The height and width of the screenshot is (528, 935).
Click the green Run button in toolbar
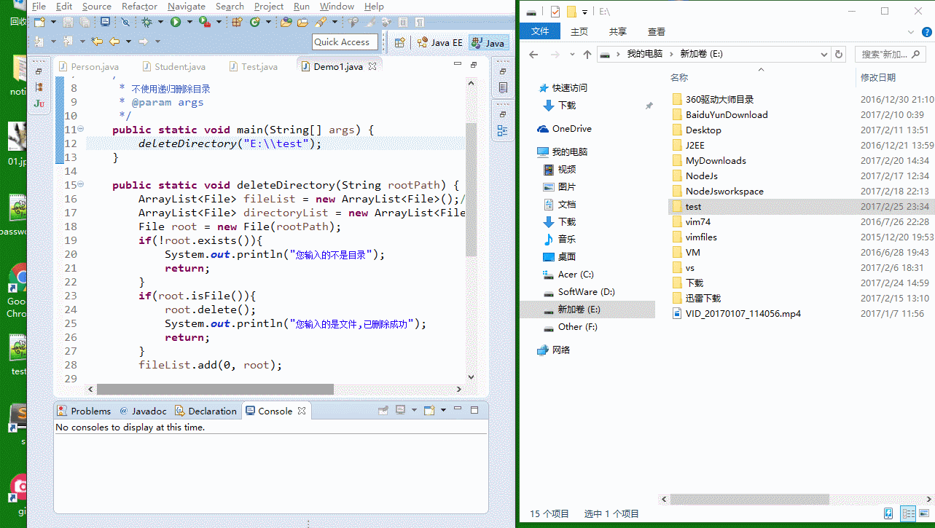coord(176,23)
